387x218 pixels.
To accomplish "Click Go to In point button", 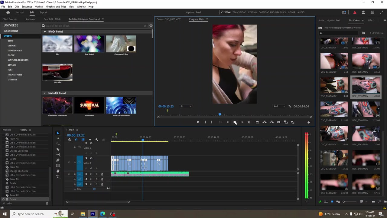I will point(221,122).
